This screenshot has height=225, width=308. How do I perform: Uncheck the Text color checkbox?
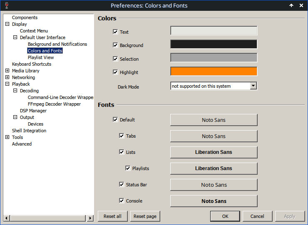(x=115, y=32)
